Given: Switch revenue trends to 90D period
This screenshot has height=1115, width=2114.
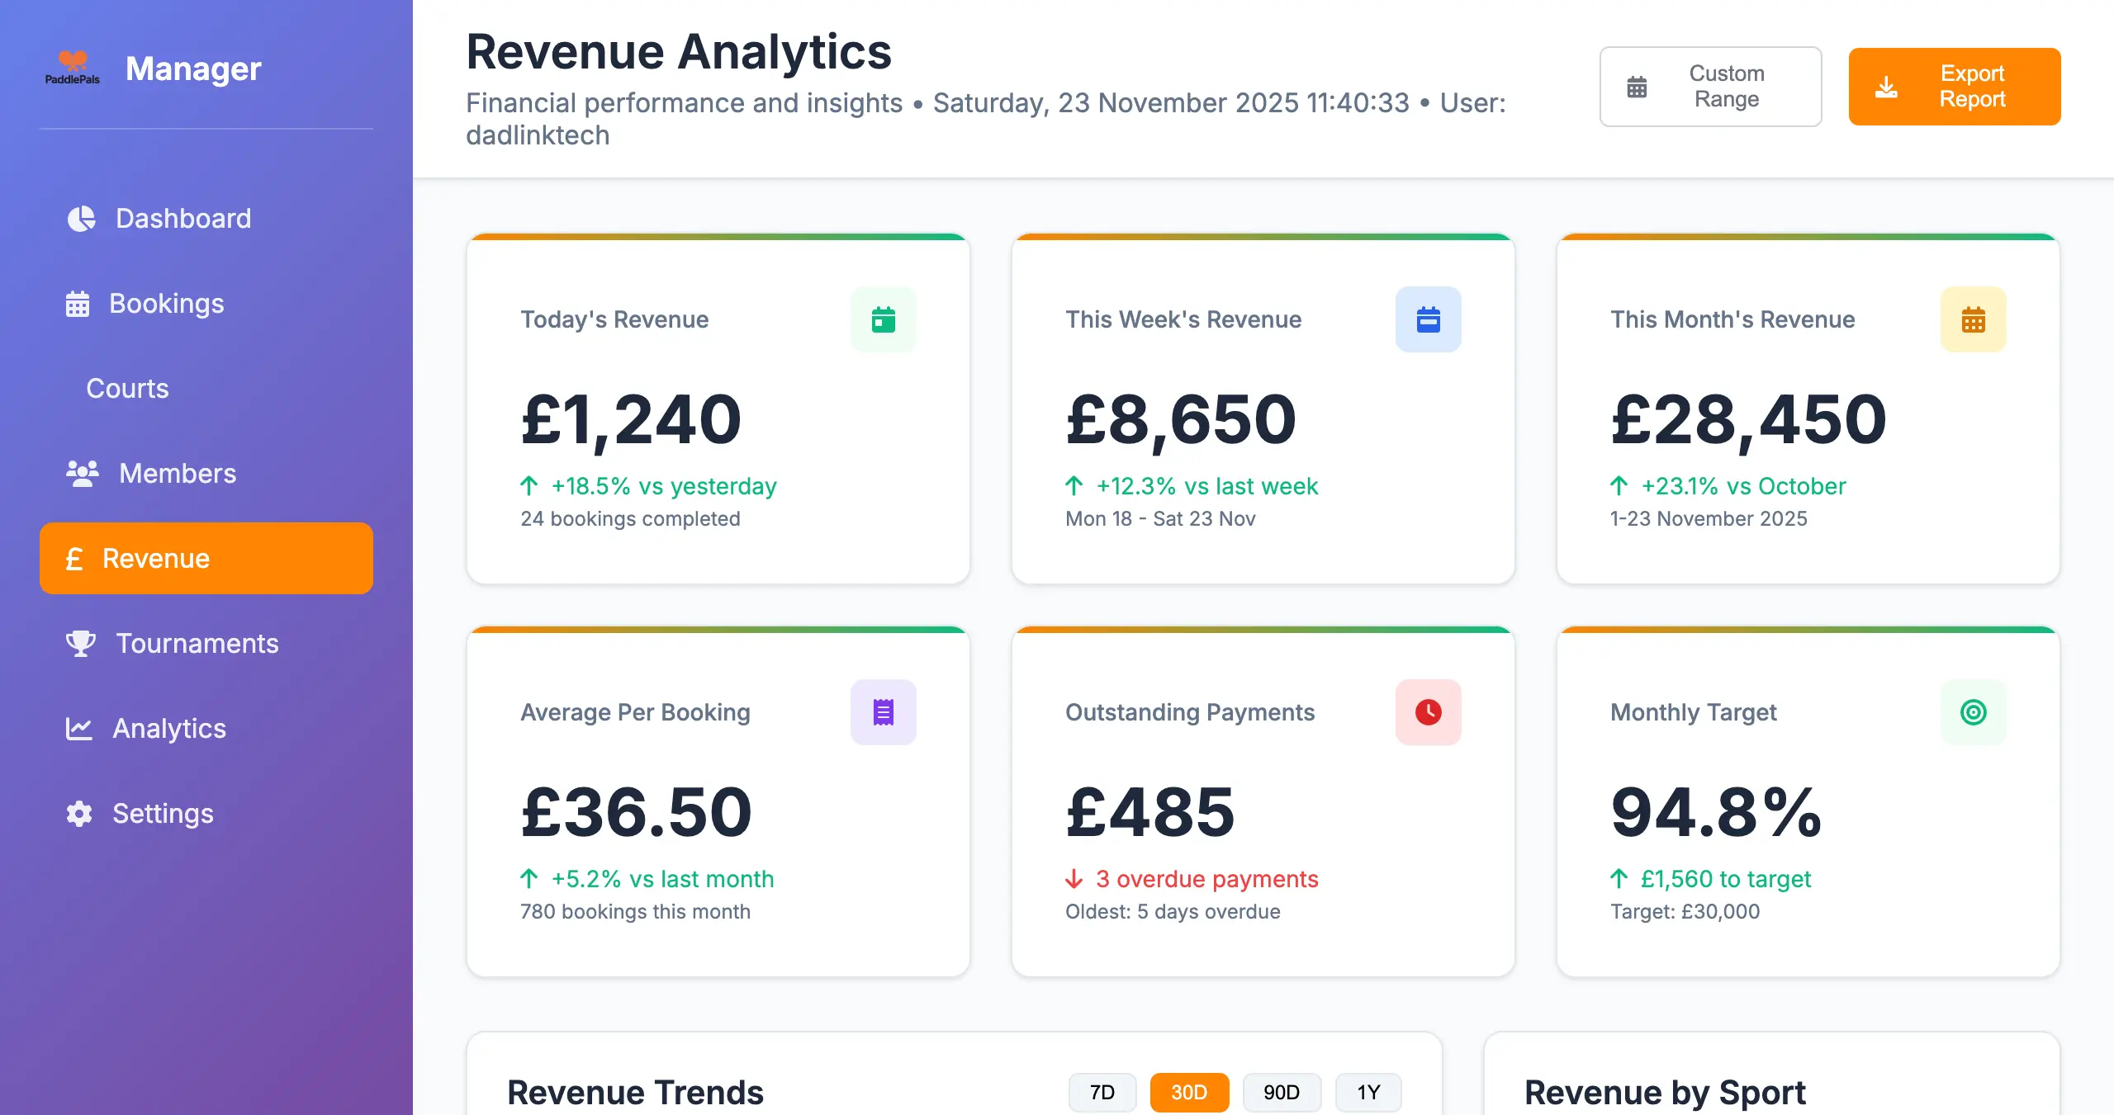Looking at the screenshot, I should tap(1281, 1091).
